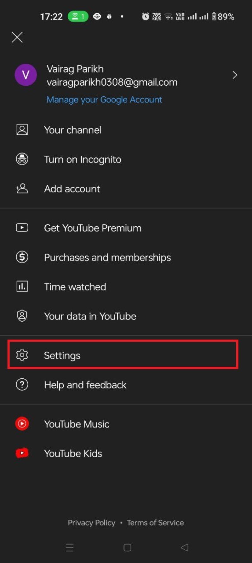Image resolution: width=252 pixels, height=563 pixels.
Task: Tap the Your data in YouTube shield icon
Action: click(22, 316)
